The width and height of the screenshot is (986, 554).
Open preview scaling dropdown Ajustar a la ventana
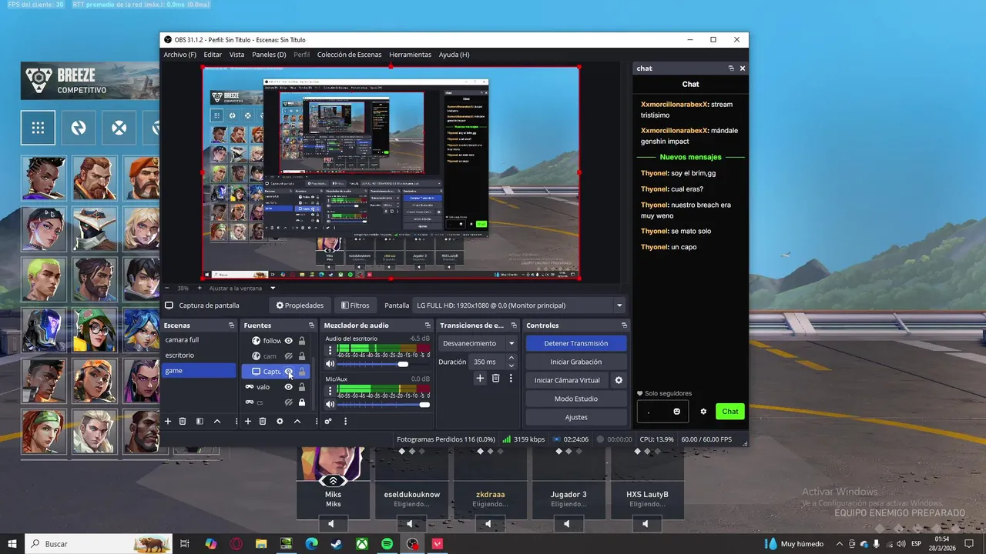point(273,288)
